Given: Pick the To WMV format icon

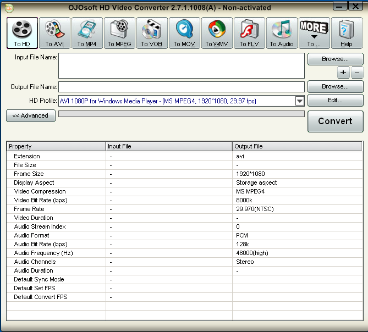Looking at the screenshot, I should click(217, 33).
